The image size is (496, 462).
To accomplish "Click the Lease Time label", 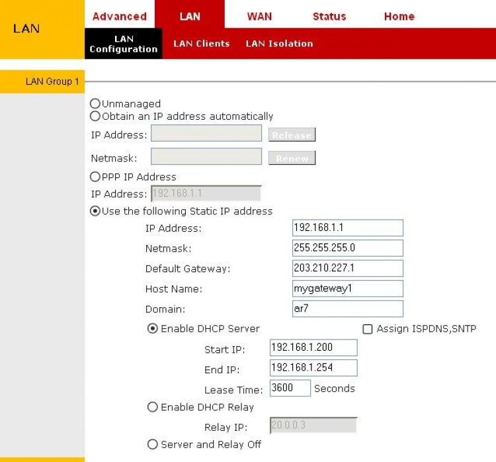I will (233, 390).
